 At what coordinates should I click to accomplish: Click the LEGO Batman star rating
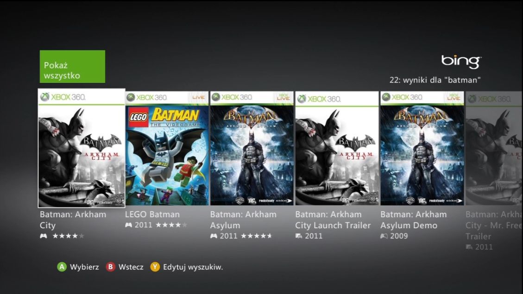click(x=171, y=225)
